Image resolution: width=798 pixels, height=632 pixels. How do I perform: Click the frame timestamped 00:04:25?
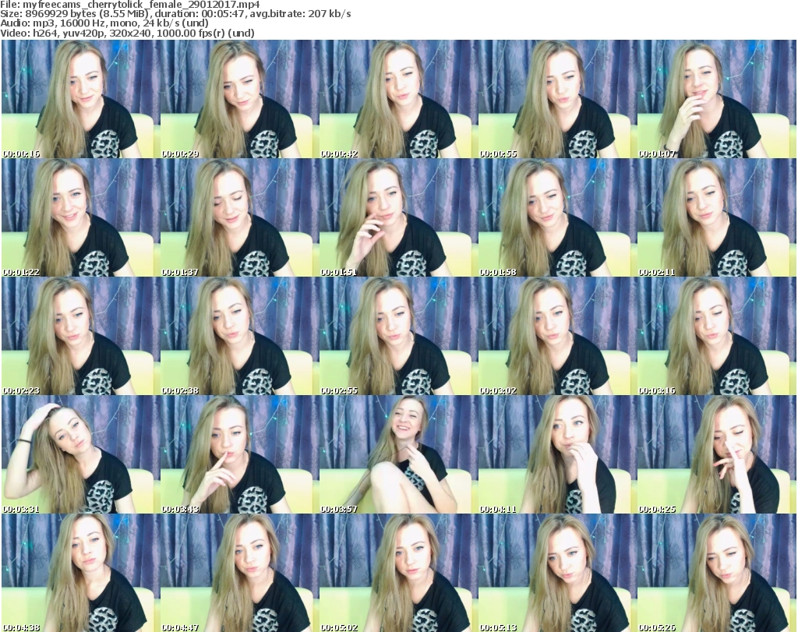click(715, 454)
